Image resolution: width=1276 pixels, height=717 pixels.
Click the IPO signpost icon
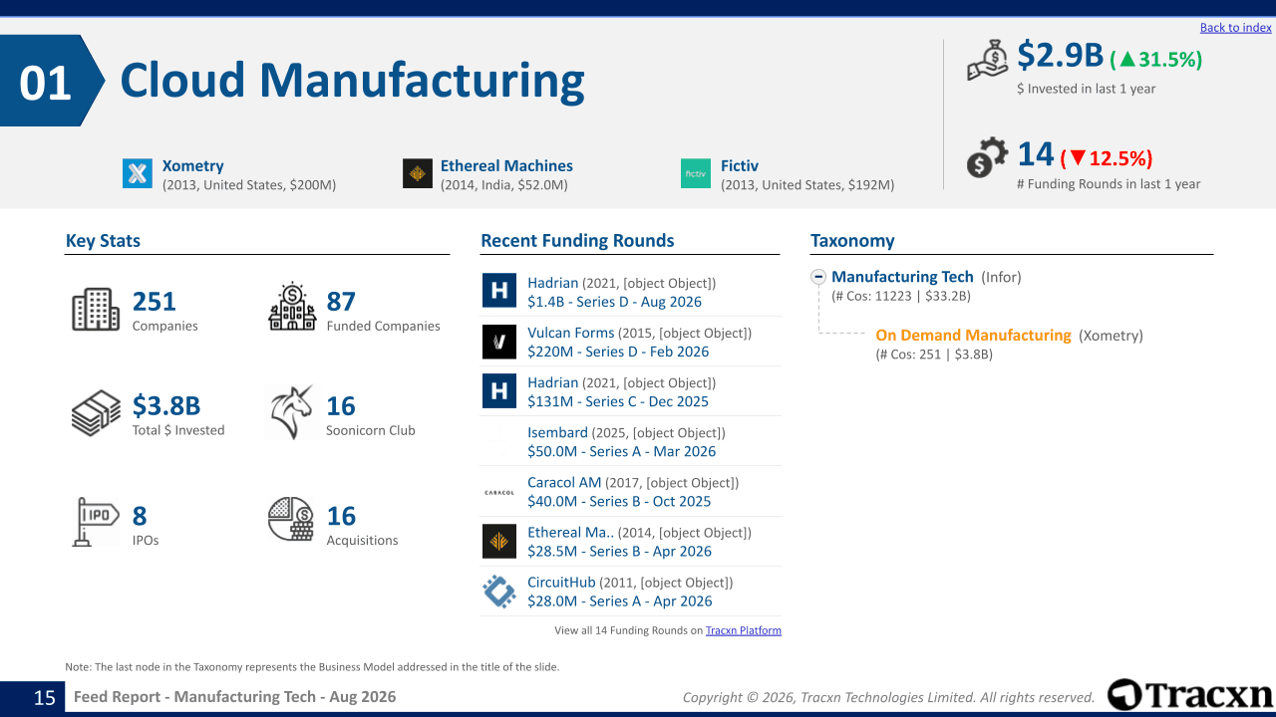(x=96, y=521)
